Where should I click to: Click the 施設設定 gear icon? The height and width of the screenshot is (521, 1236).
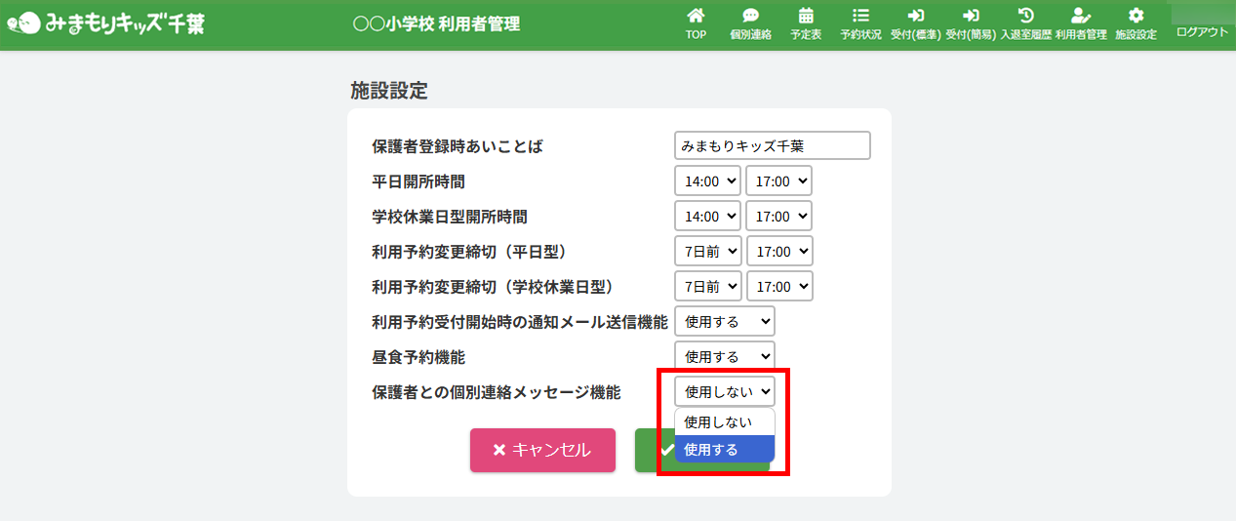1136,17
